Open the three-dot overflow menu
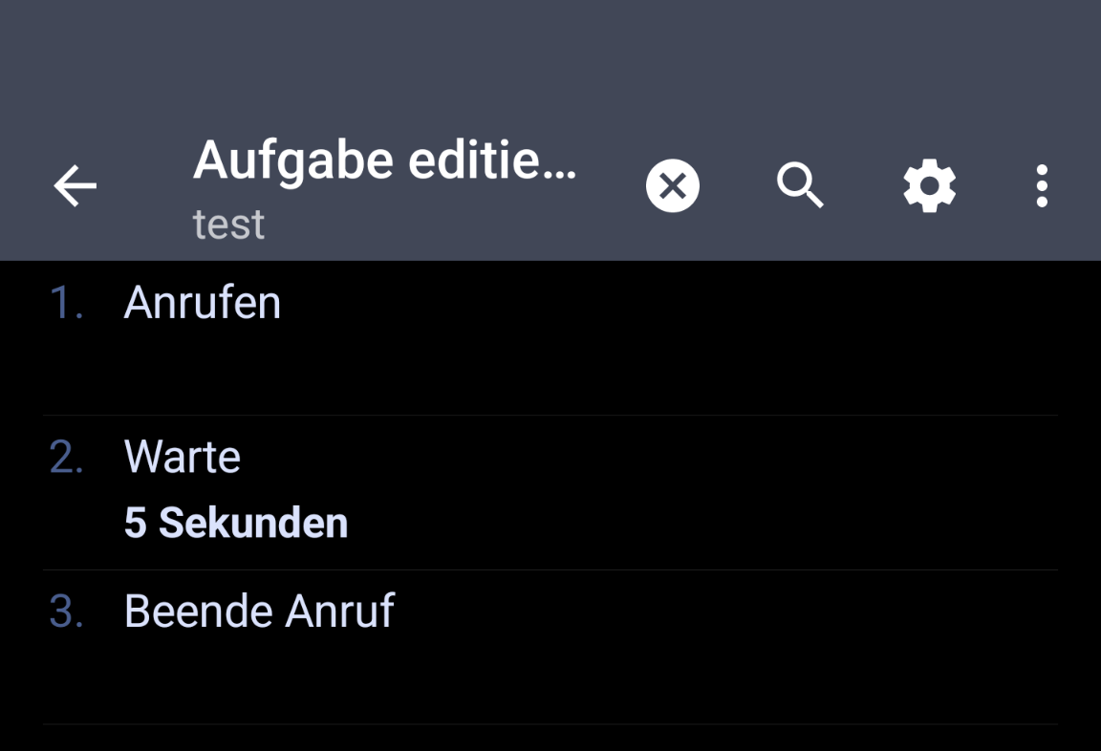 (x=1042, y=185)
